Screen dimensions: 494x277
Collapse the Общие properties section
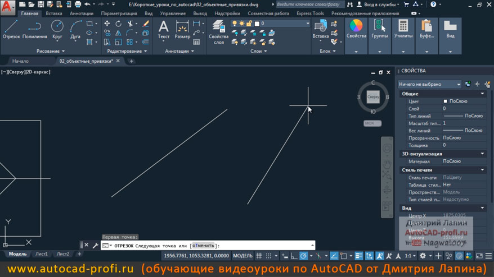coord(482,94)
